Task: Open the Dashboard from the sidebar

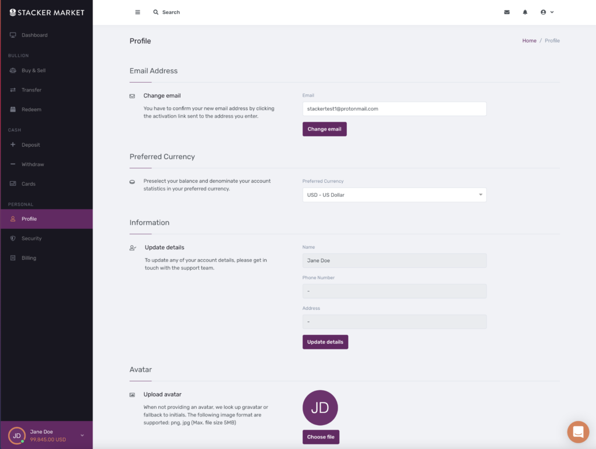Action: tap(35, 35)
